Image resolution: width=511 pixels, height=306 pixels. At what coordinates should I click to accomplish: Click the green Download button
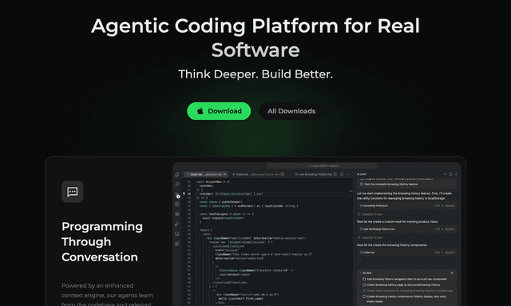click(219, 111)
